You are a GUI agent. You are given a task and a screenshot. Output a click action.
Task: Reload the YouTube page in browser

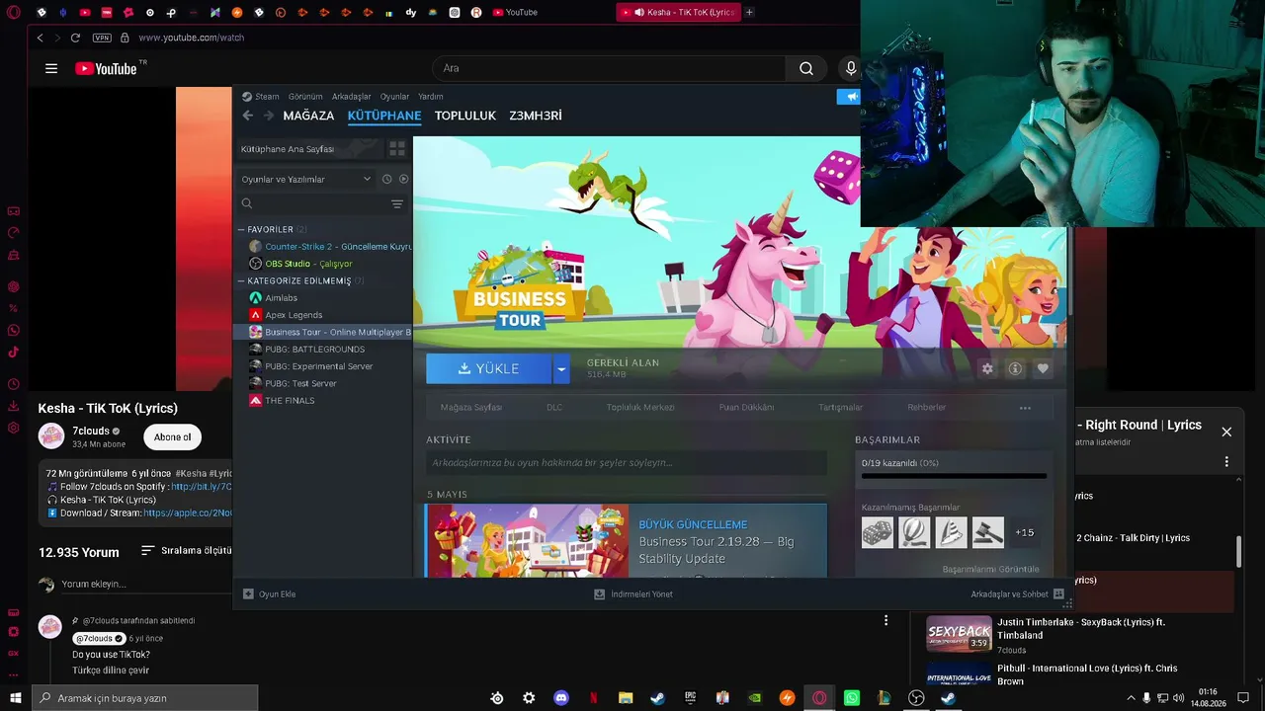point(75,38)
